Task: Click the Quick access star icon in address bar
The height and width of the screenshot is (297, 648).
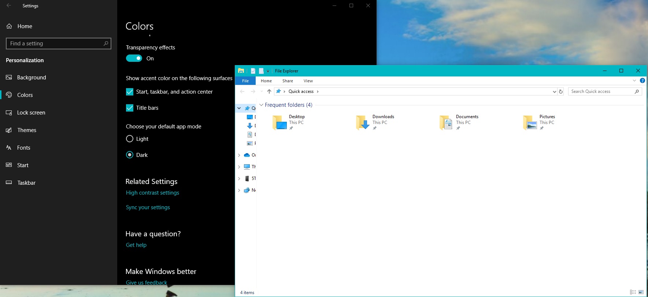Action: pyautogui.click(x=278, y=91)
